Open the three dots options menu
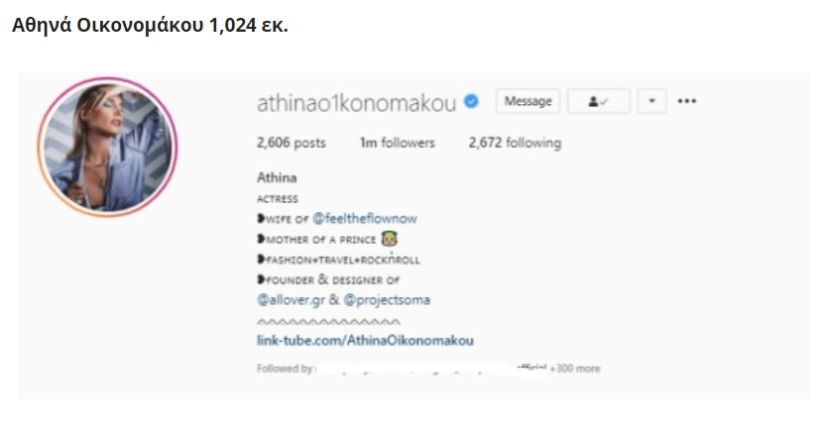825x426 pixels. pyautogui.click(x=686, y=101)
